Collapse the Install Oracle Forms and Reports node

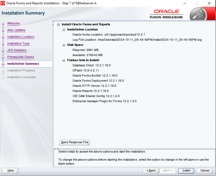59,25
